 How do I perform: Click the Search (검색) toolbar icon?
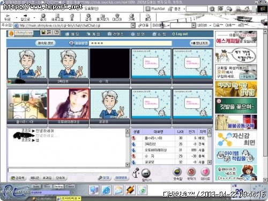point(88,17)
